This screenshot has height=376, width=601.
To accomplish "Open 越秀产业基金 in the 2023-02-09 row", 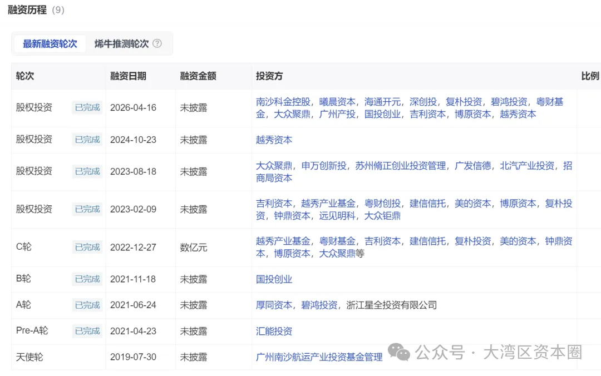I will pyautogui.click(x=328, y=204).
